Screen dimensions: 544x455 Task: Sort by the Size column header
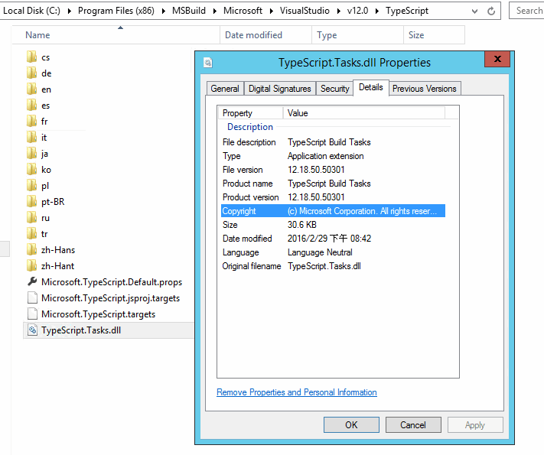[434, 35]
